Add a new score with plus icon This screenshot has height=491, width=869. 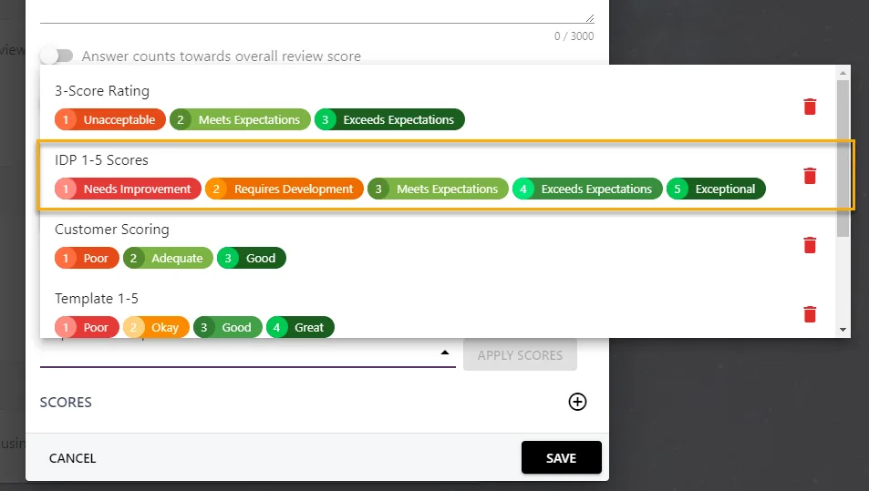coord(577,402)
